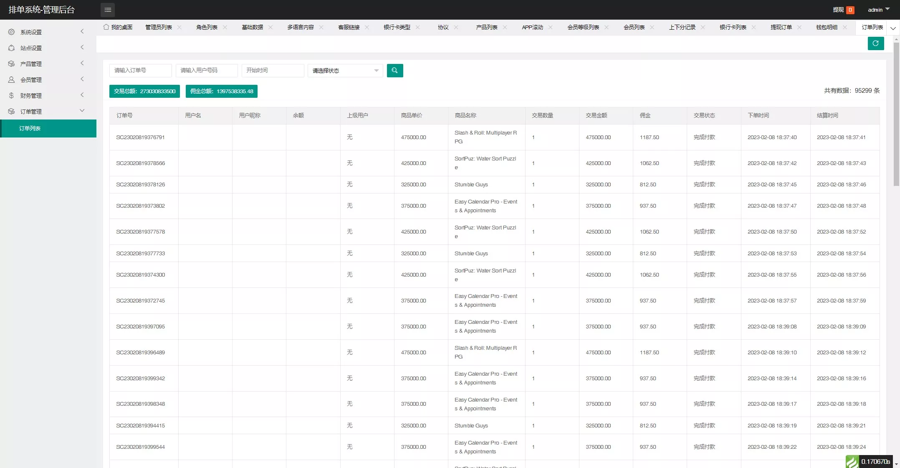This screenshot has width=900, height=468.
Task: Click the speed indicator icon at bottom right
Action: (852, 462)
